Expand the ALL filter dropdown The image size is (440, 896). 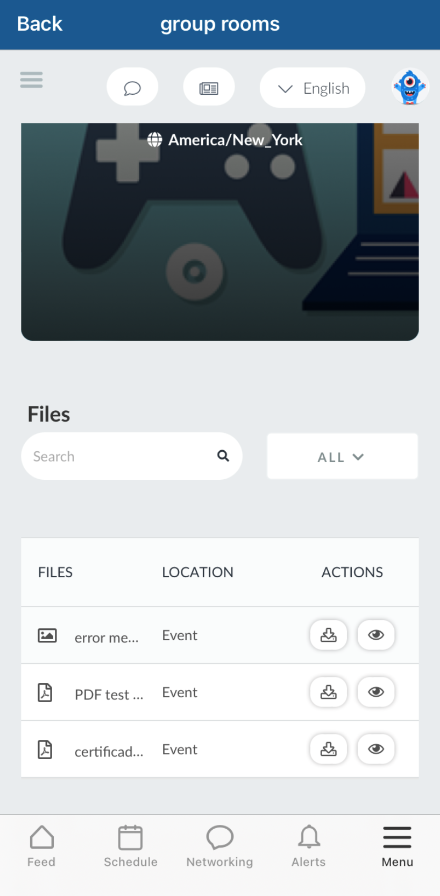pos(343,456)
